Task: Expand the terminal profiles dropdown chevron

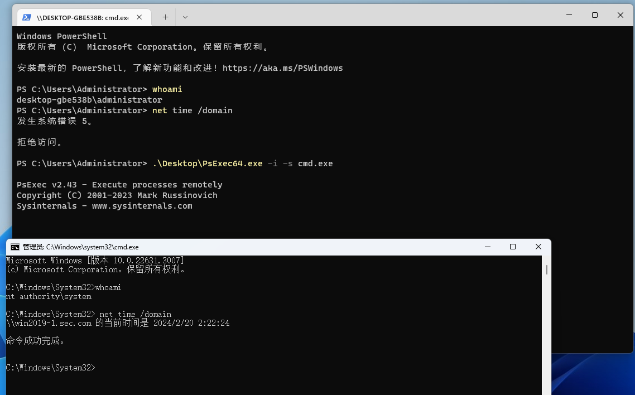Action: coord(185,17)
